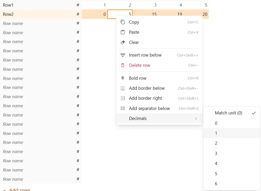
Task: Select Insert row below
Action: (159, 55)
